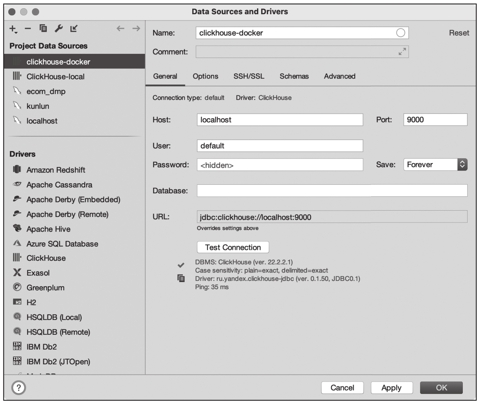Focus the Port input field
The height and width of the screenshot is (404, 480).
coord(435,120)
